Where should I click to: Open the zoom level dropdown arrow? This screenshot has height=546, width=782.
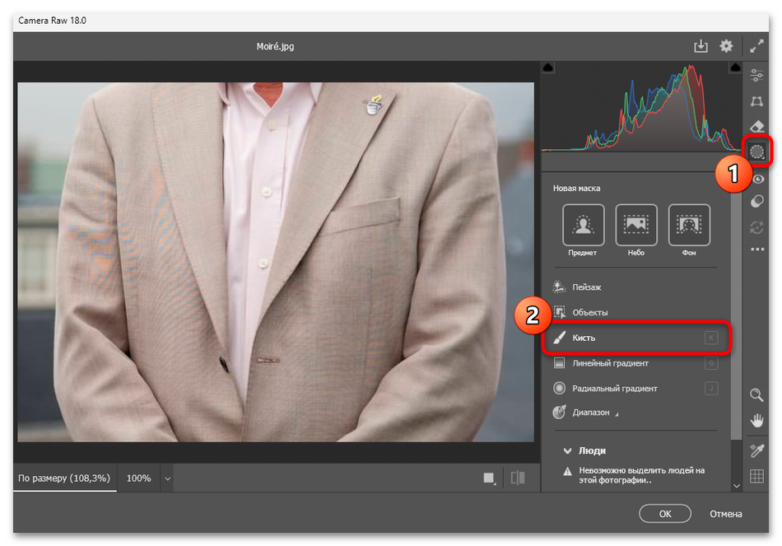click(168, 478)
